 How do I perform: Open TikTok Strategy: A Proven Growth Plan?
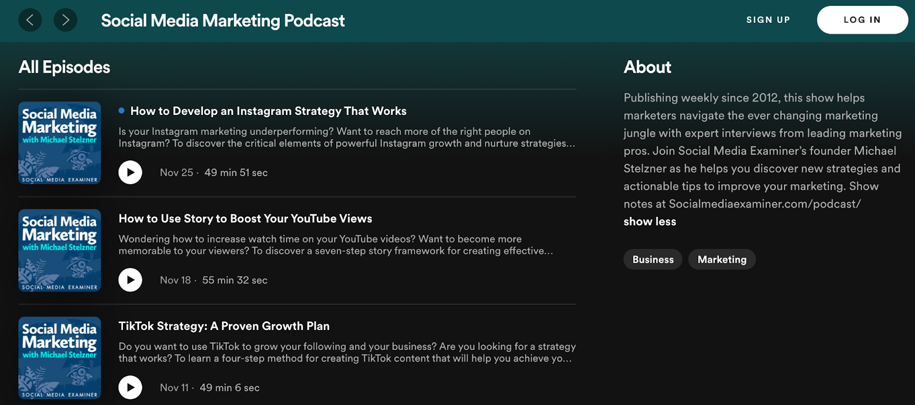[x=224, y=326]
